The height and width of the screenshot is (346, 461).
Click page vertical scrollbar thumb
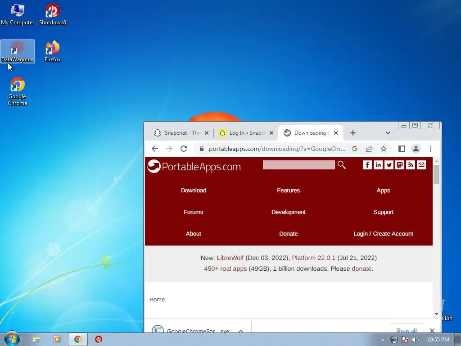point(436,174)
